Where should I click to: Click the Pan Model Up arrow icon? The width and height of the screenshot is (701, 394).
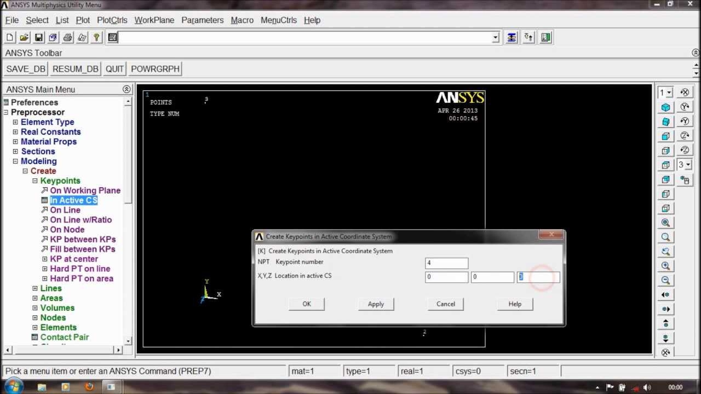pyautogui.click(x=666, y=323)
